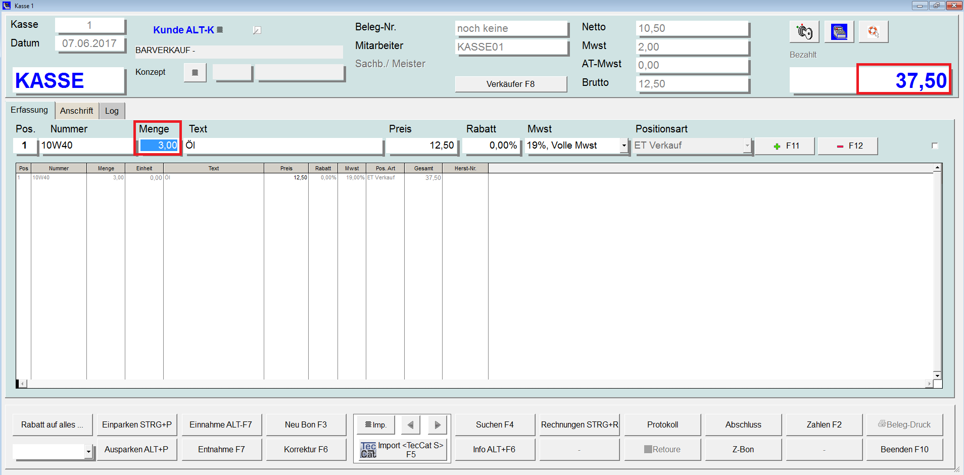Image resolution: width=964 pixels, height=475 pixels.
Task: Start a new receipt with Neu Bon F3
Action: pyautogui.click(x=306, y=425)
